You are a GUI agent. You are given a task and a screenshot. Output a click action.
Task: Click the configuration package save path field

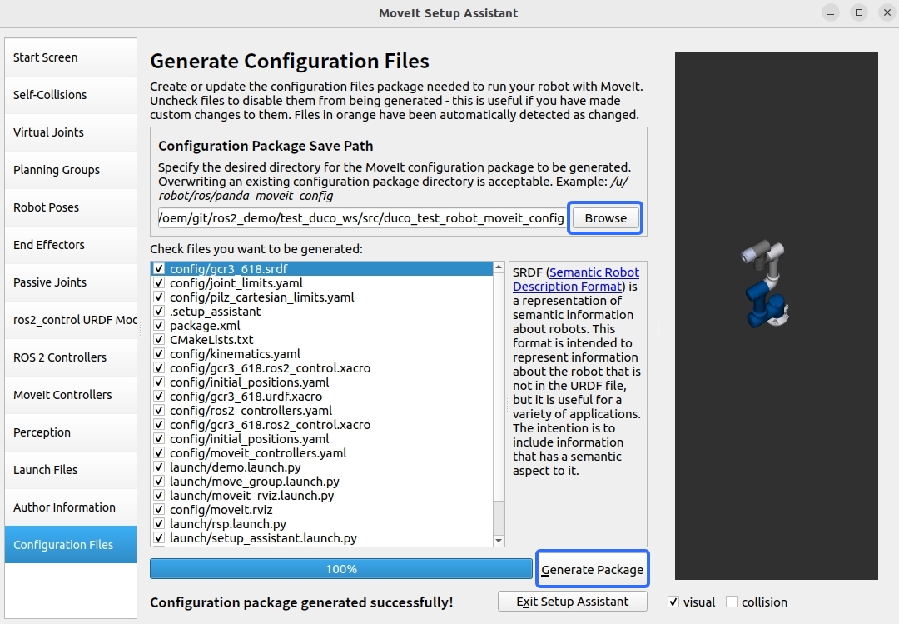361,218
